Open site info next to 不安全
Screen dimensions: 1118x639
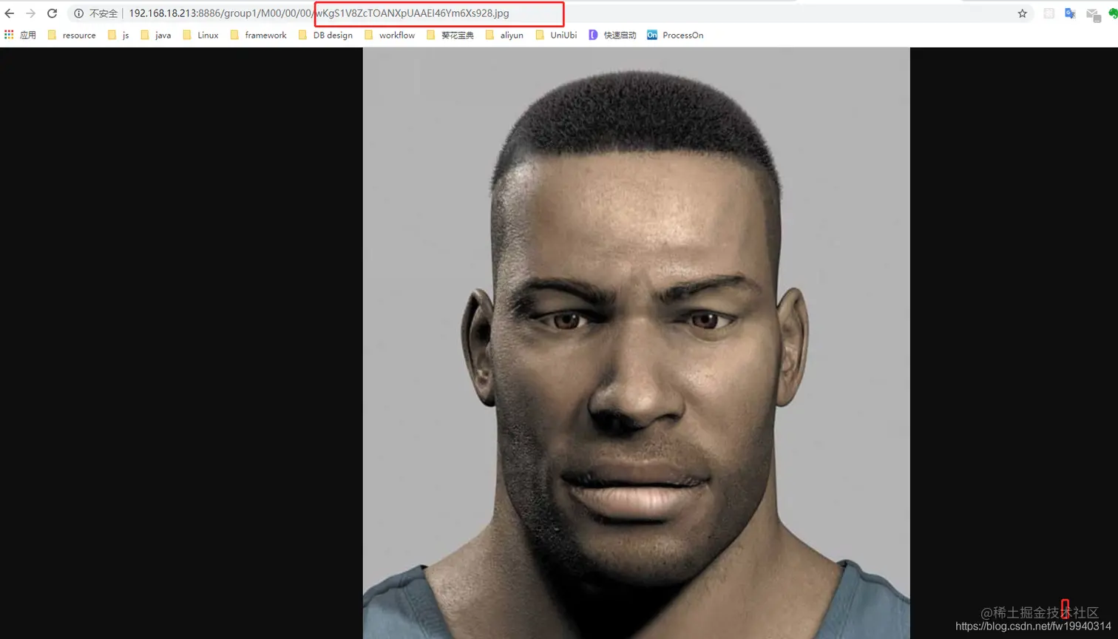point(78,13)
